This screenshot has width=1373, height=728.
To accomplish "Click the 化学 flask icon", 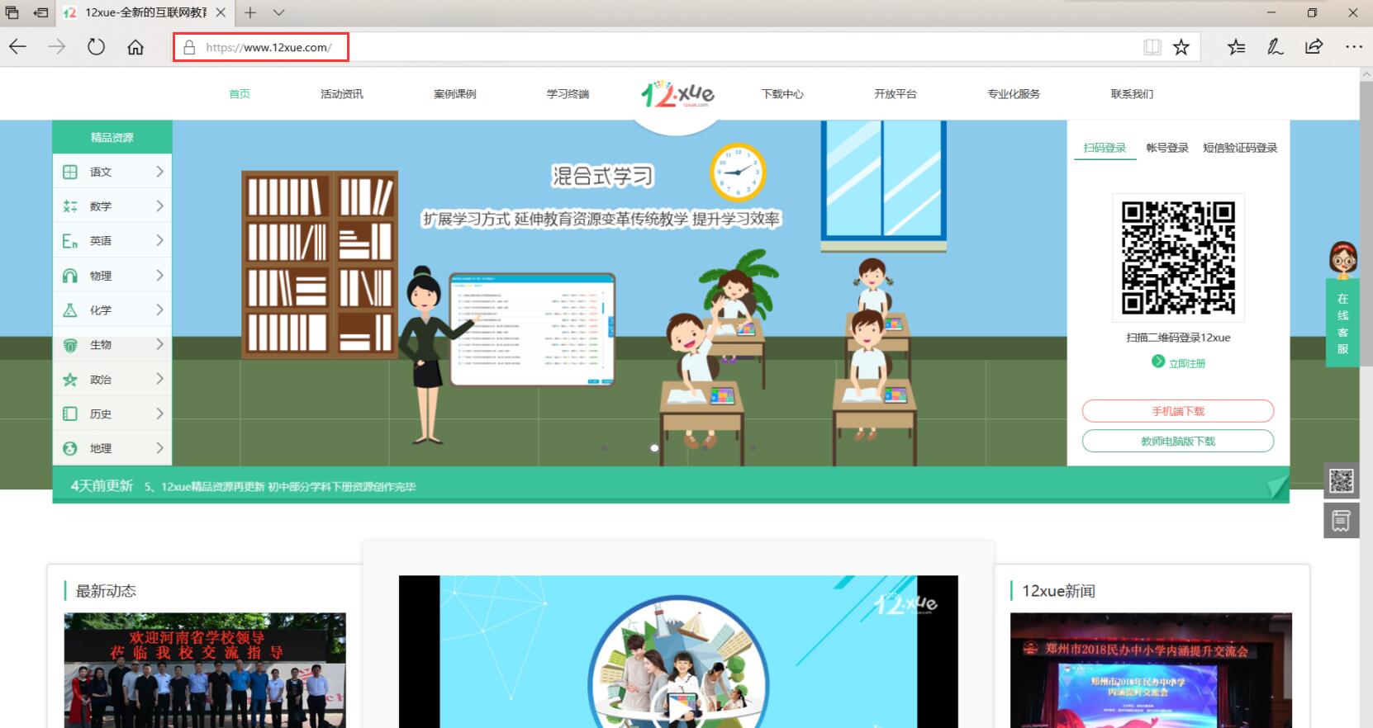I will (x=70, y=310).
